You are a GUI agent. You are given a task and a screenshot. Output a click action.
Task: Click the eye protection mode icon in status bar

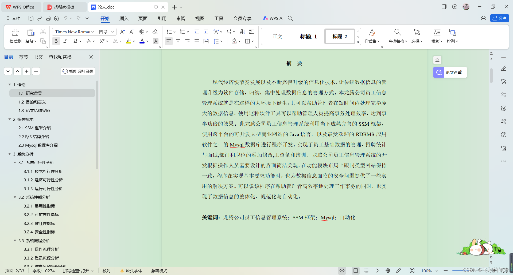[342, 271]
